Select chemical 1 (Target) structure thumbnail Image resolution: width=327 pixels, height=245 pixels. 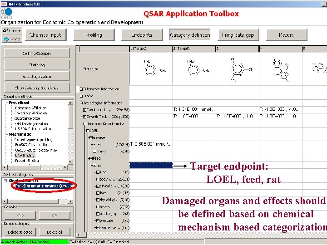pos(151,69)
